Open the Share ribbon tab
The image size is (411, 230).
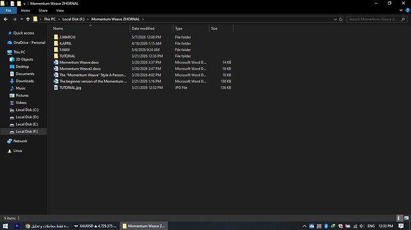(x=43, y=11)
